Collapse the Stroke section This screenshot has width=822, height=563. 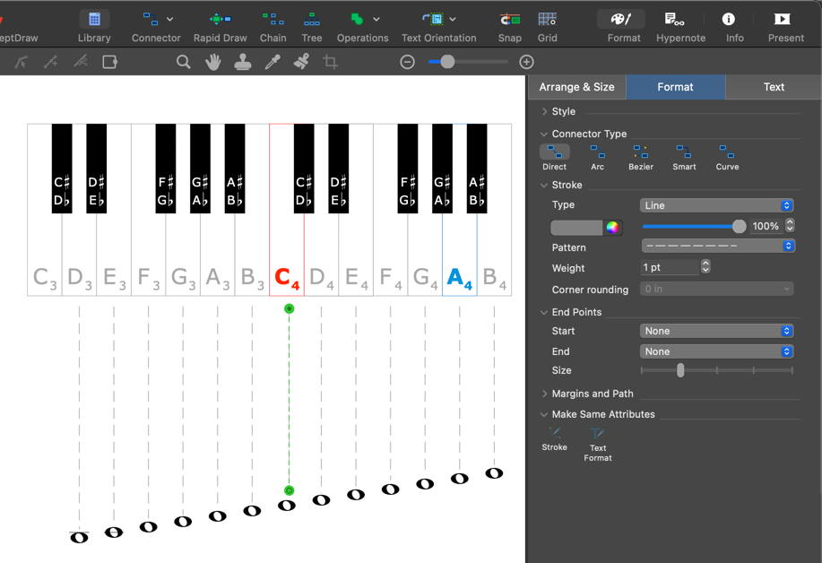544,185
